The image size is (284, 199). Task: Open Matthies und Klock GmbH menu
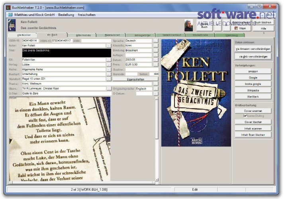tap(34, 15)
